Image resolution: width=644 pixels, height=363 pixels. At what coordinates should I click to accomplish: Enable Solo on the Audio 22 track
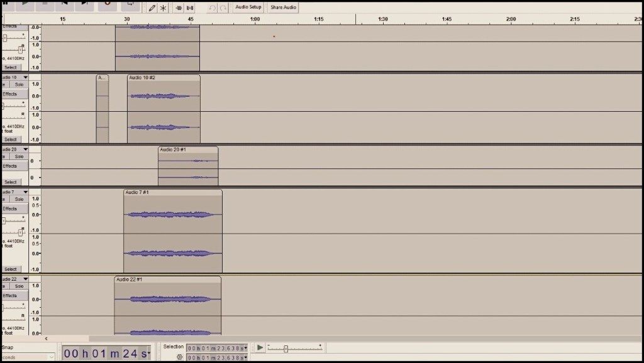pos(19,286)
